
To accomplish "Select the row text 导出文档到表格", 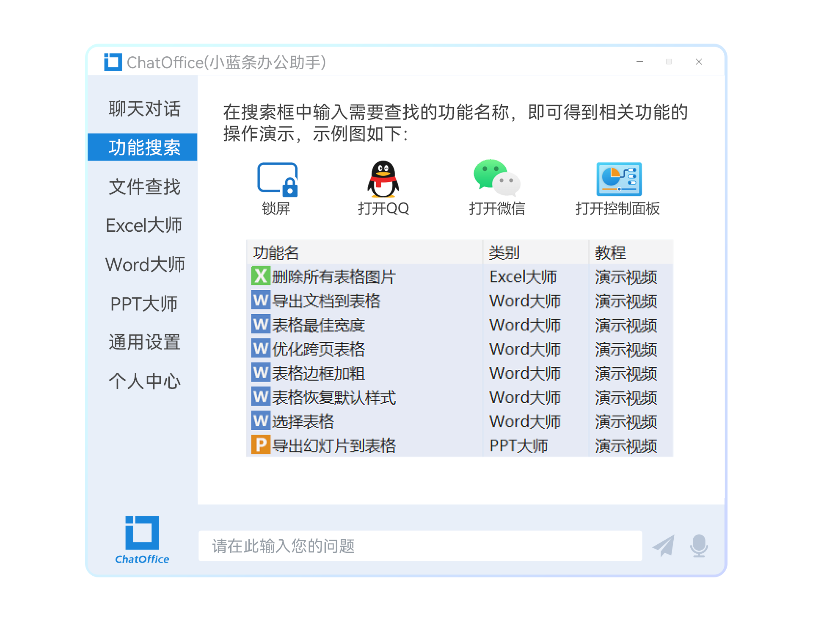I will pos(326,301).
